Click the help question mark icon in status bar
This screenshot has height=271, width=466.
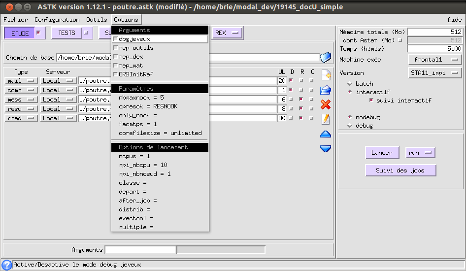(6, 265)
